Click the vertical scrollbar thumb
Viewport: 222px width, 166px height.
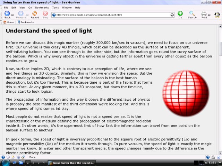click(220, 49)
